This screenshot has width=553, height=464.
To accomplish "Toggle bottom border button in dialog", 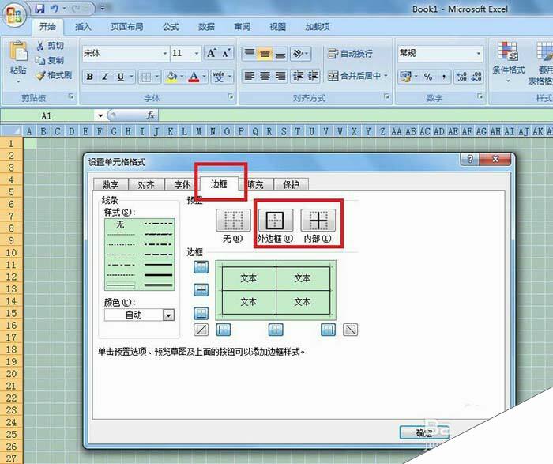I will [201, 313].
